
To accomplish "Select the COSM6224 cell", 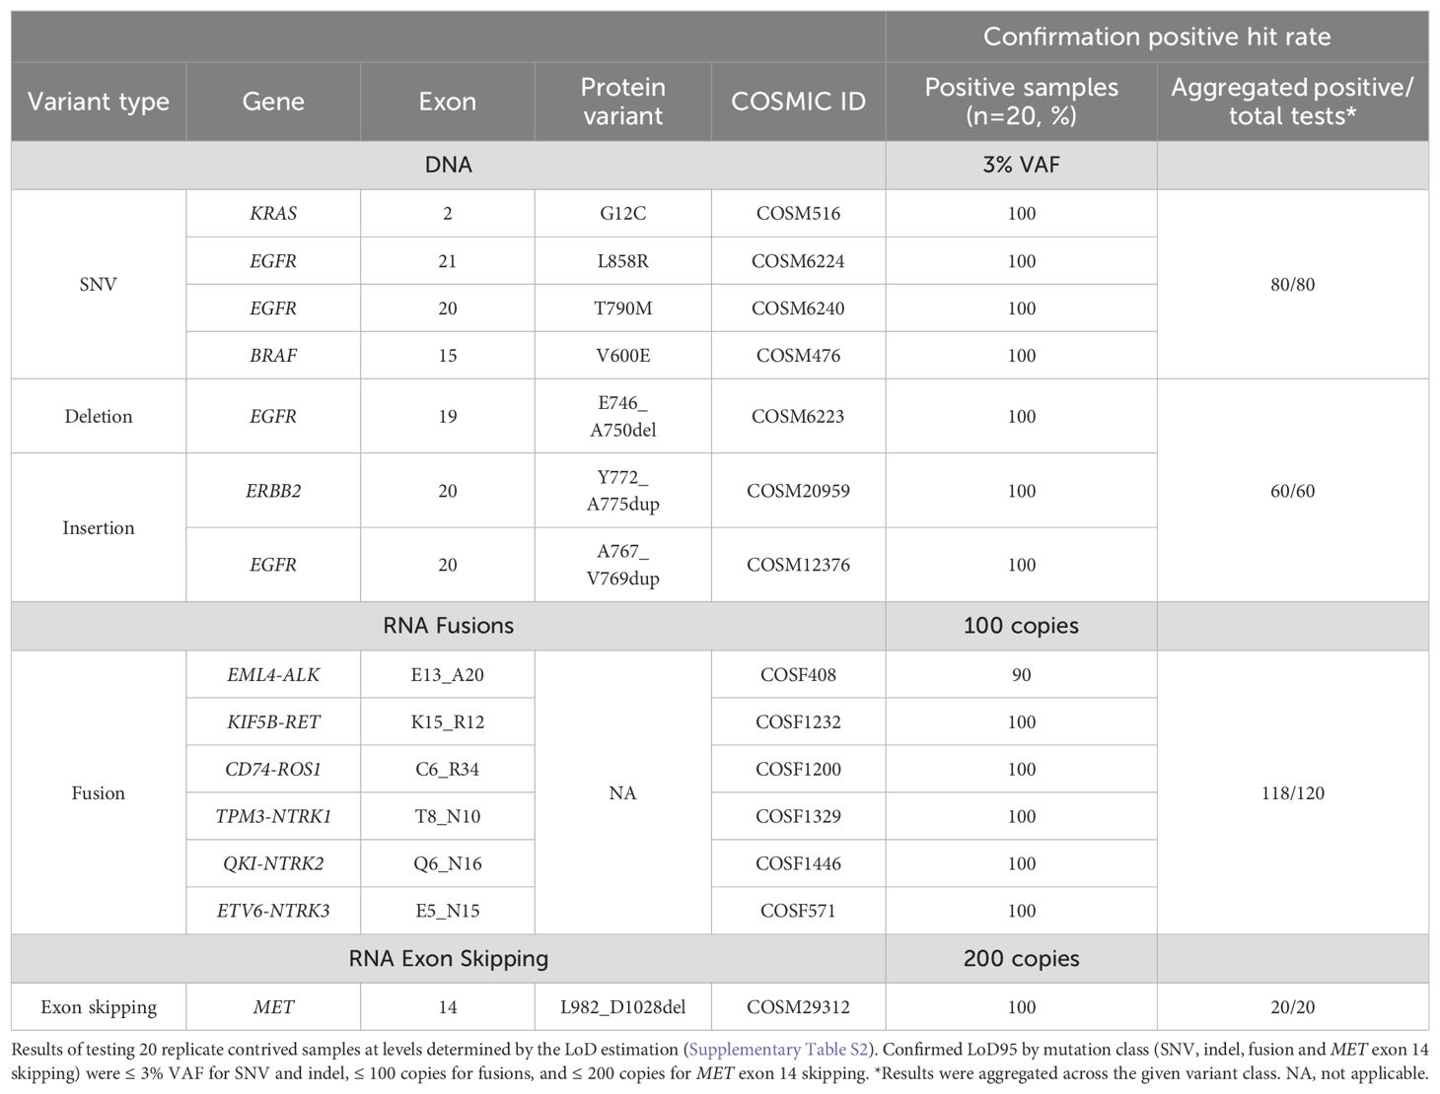I will [x=798, y=261].
